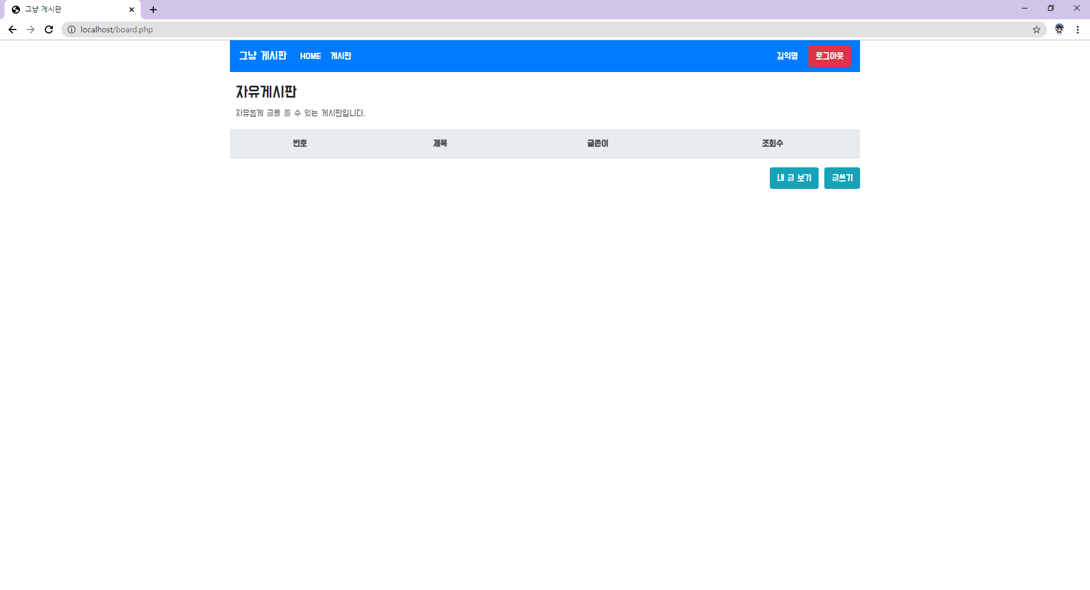Click the 조회수 column header
Image resolution: width=1090 pixels, height=590 pixels.
[772, 144]
